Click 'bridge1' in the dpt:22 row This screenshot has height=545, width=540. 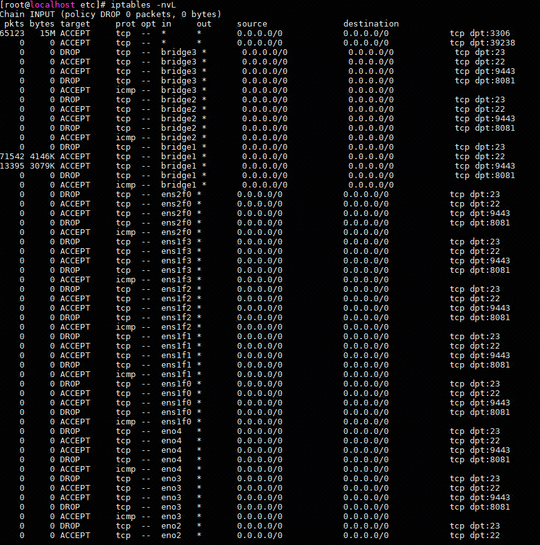[178, 157]
